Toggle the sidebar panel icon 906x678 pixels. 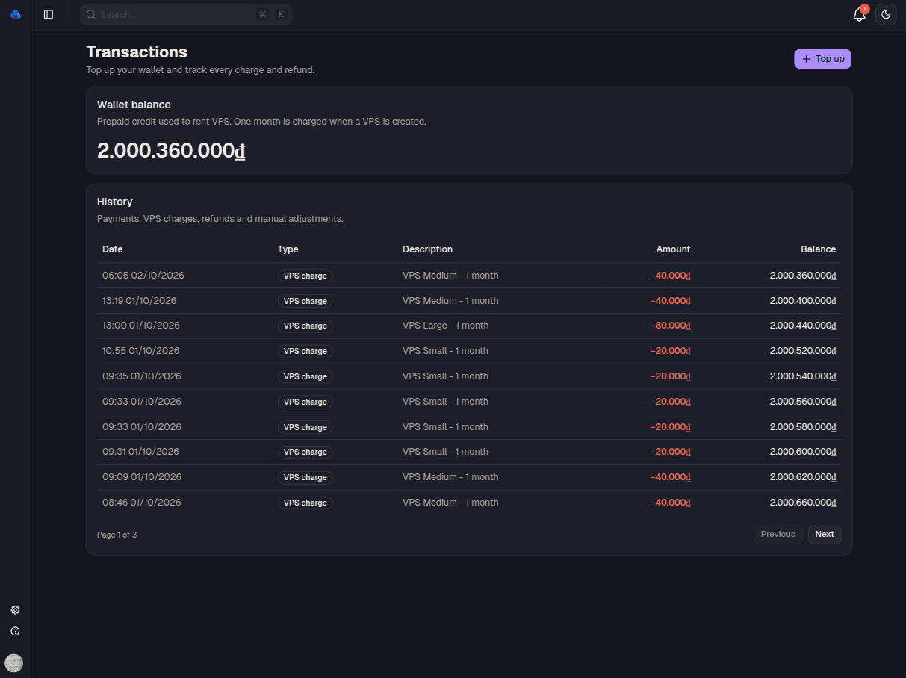tap(49, 14)
